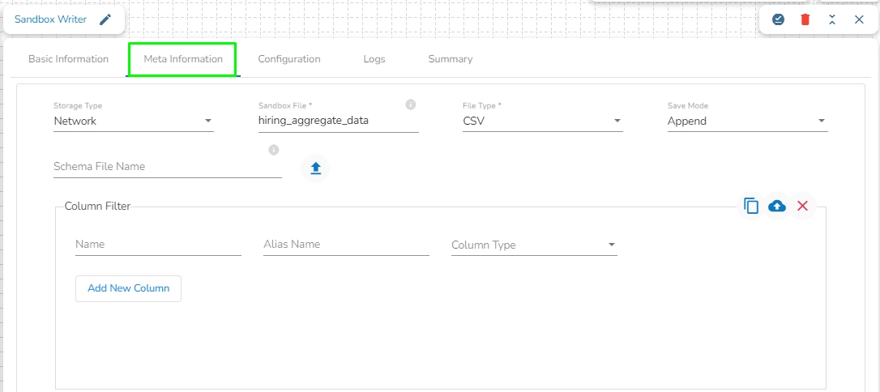Click the validate checkmark icon in top toolbar
The image size is (880, 392).
pos(778,19)
